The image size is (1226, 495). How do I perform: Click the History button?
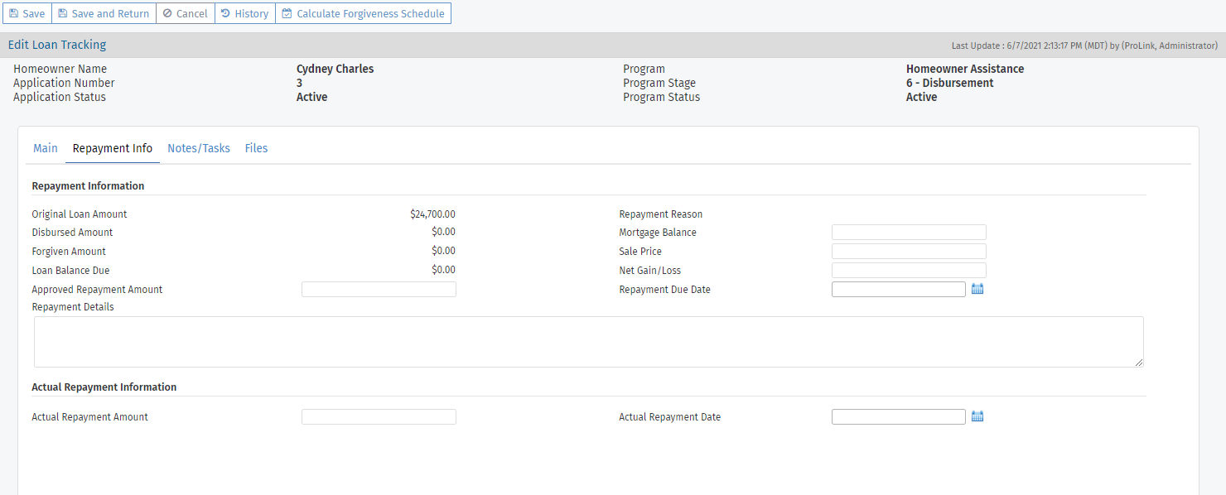[244, 12]
